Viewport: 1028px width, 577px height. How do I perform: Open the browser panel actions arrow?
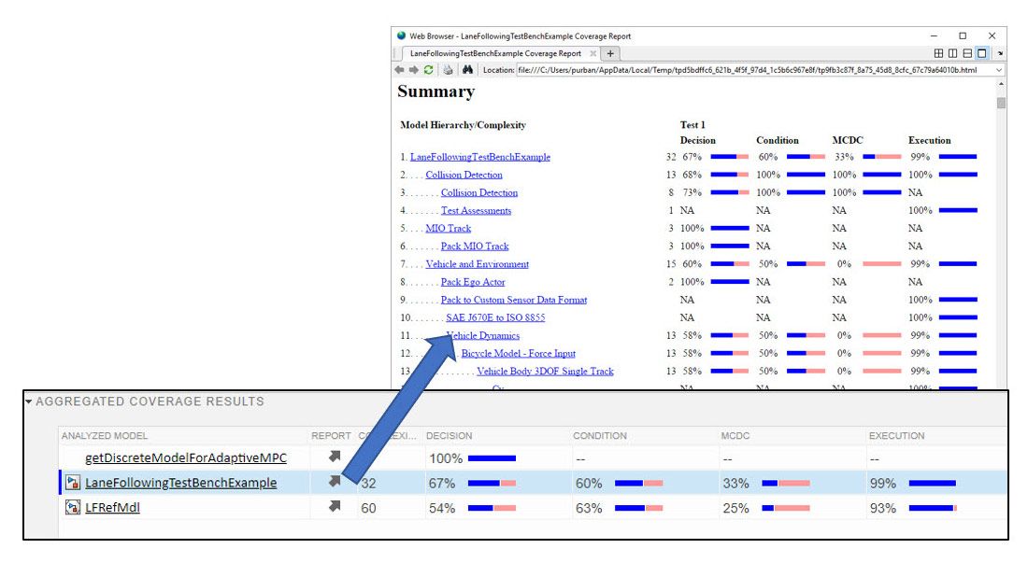click(1000, 53)
